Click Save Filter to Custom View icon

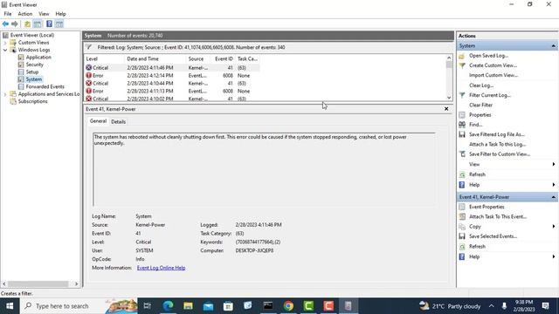click(x=462, y=154)
